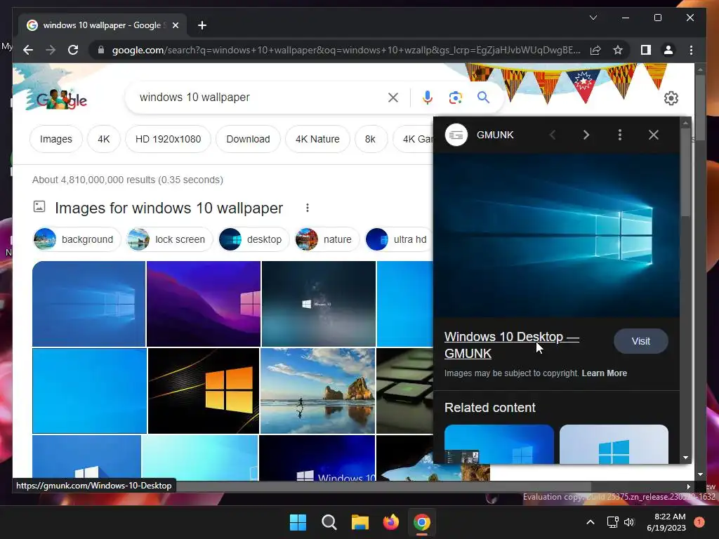Screen dimensions: 719x539
Task: Close the GMUNK image preview panel
Action: [654, 135]
